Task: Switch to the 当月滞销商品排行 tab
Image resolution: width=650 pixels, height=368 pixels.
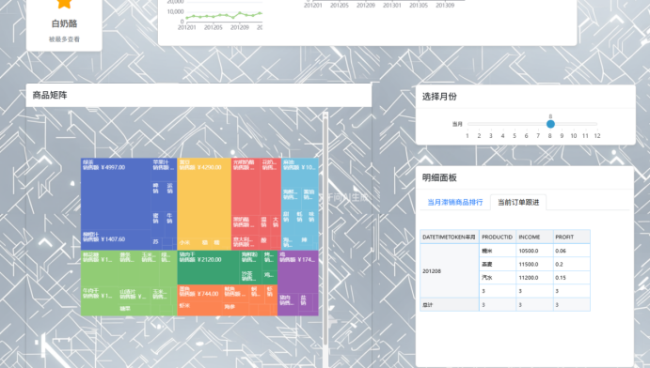Action: [x=454, y=202]
